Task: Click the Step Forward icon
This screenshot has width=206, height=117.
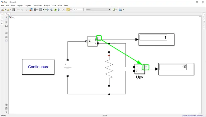Action: [59, 10]
